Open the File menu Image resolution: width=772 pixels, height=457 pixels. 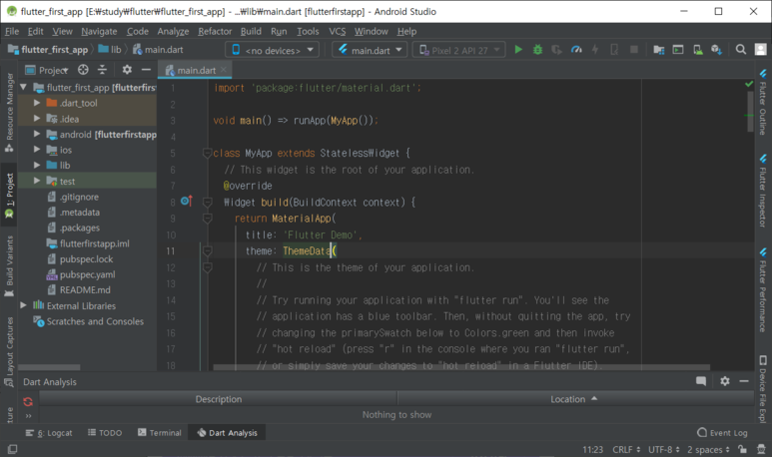[x=12, y=31]
